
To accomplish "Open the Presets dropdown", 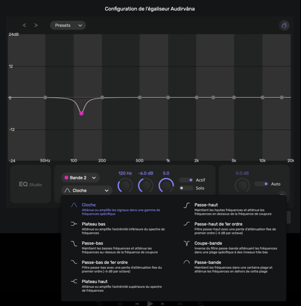I will (68, 25).
